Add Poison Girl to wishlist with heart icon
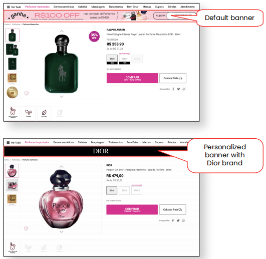Image resolution: width=266 pixels, height=259 pixels. point(26,228)
